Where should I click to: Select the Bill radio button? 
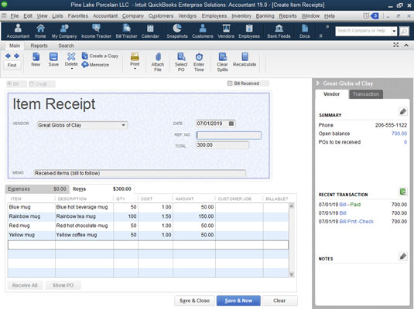(x=10, y=84)
